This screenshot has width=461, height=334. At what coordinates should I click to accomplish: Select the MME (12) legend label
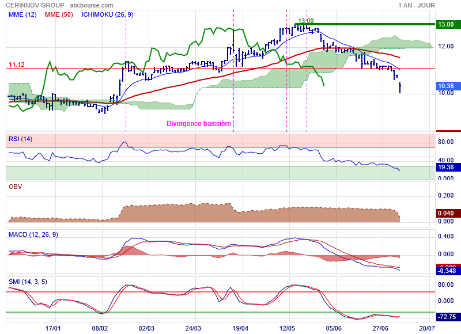pyautogui.click(x=22, y=14)
